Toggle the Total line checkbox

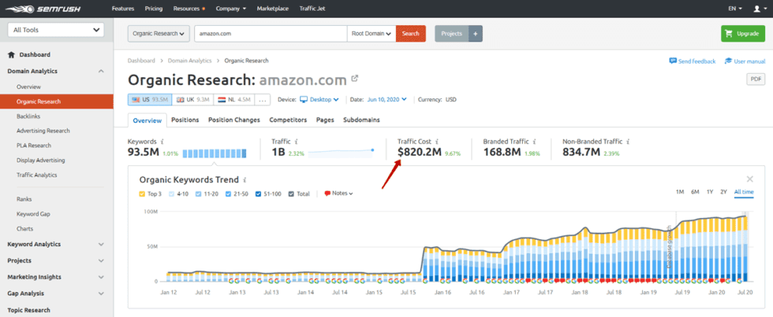[290, 194]
